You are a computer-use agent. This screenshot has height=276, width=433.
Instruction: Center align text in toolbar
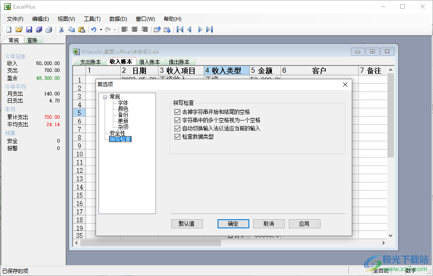135,29
